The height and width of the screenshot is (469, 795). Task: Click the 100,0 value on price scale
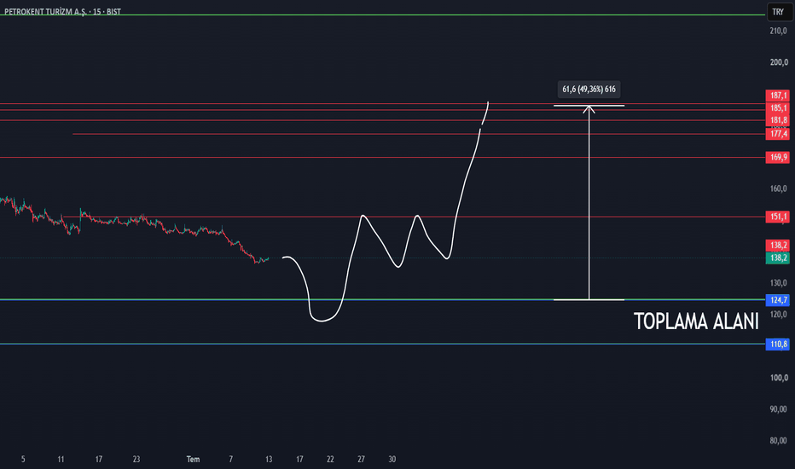pos(779,378)
